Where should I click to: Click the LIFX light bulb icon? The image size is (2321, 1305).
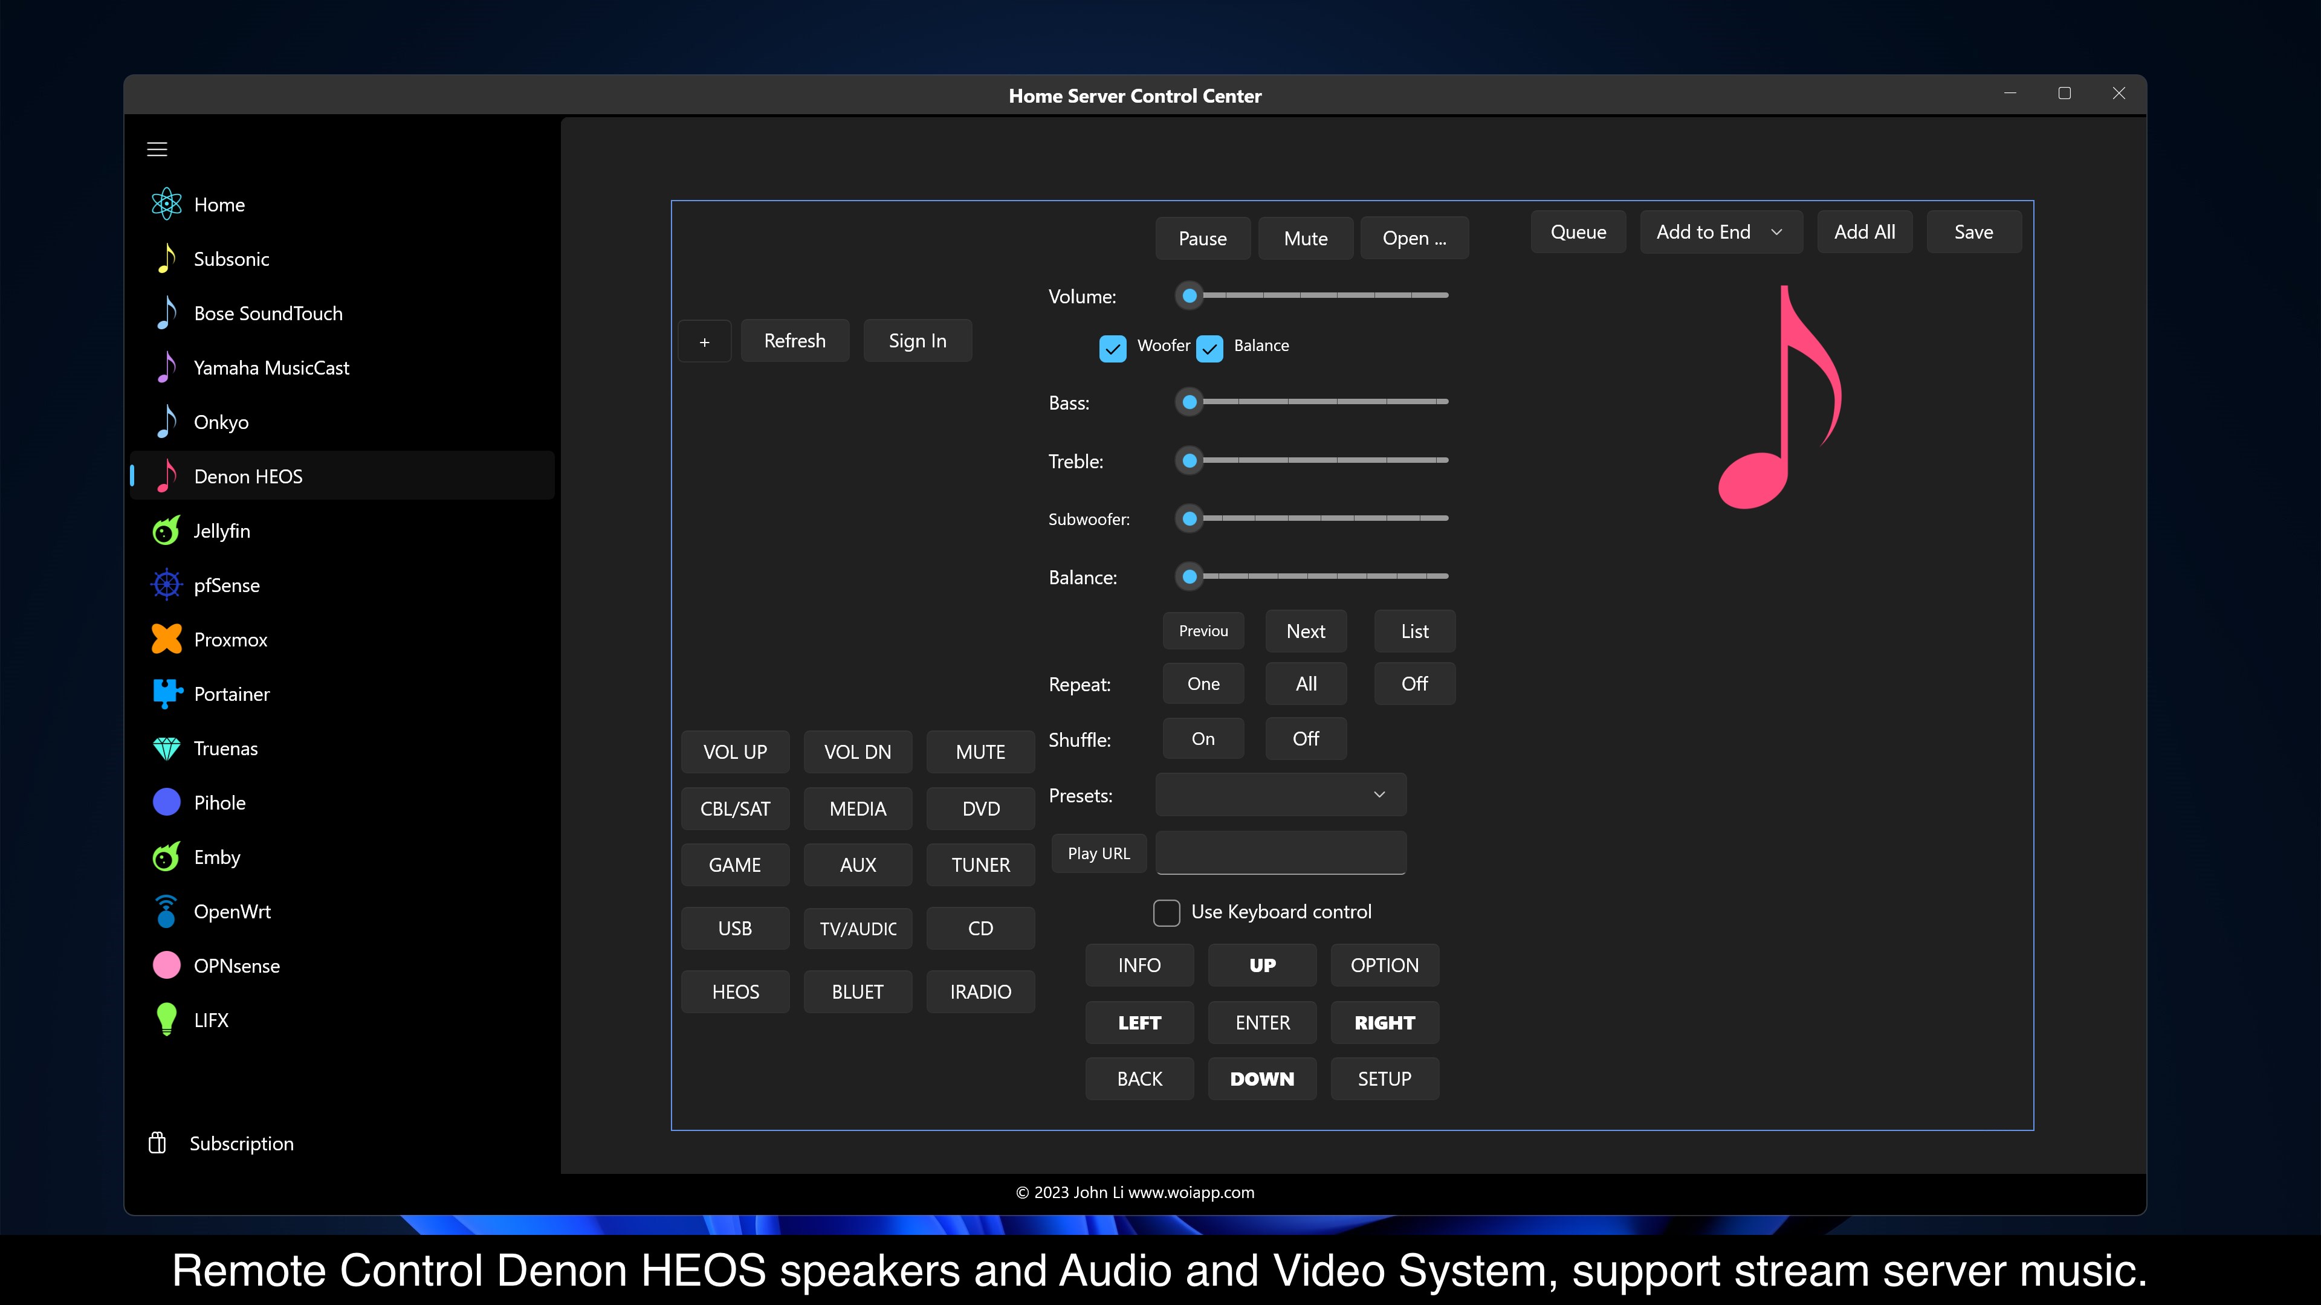(x=167, y=1019)
